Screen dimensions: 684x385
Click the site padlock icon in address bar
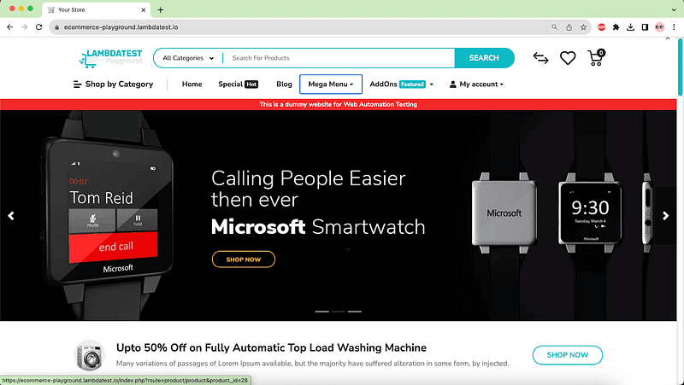pyautogui.click(x=56, y=27)
